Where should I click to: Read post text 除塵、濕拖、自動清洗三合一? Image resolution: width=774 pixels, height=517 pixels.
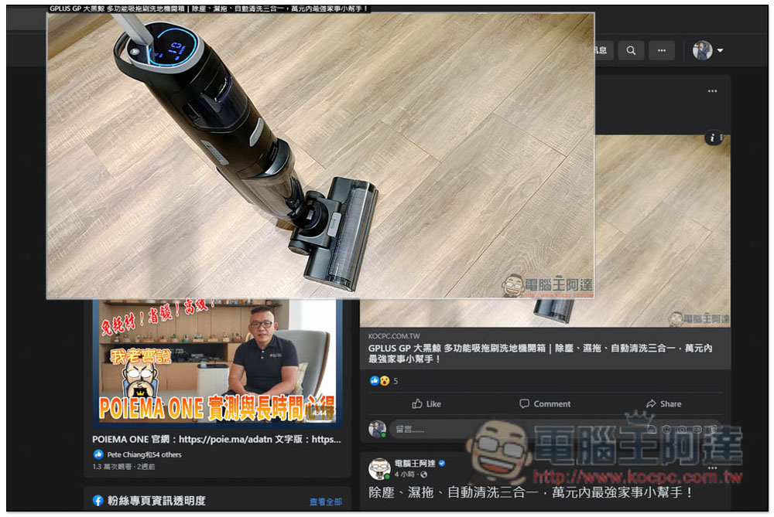(530, 491)
